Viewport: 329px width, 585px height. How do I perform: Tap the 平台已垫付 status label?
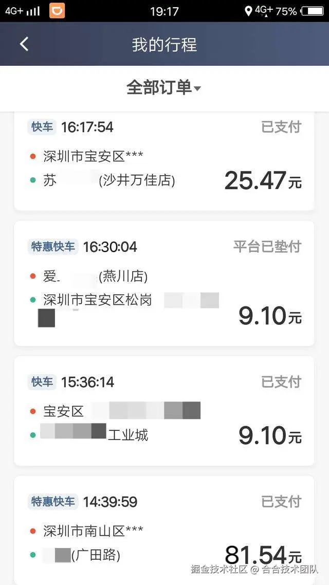pyautogui.click(x=267, y=246)
